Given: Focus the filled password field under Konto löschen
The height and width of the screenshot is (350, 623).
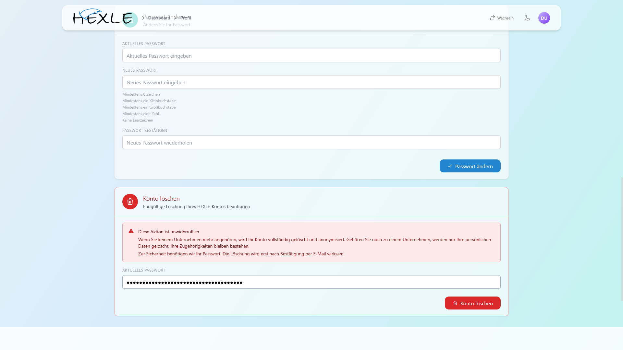Looking at the screenshot, I should point(311,282).
